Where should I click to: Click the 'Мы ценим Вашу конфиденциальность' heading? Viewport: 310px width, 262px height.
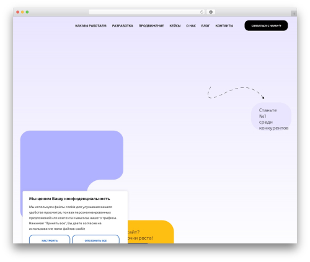click(69, 199)
